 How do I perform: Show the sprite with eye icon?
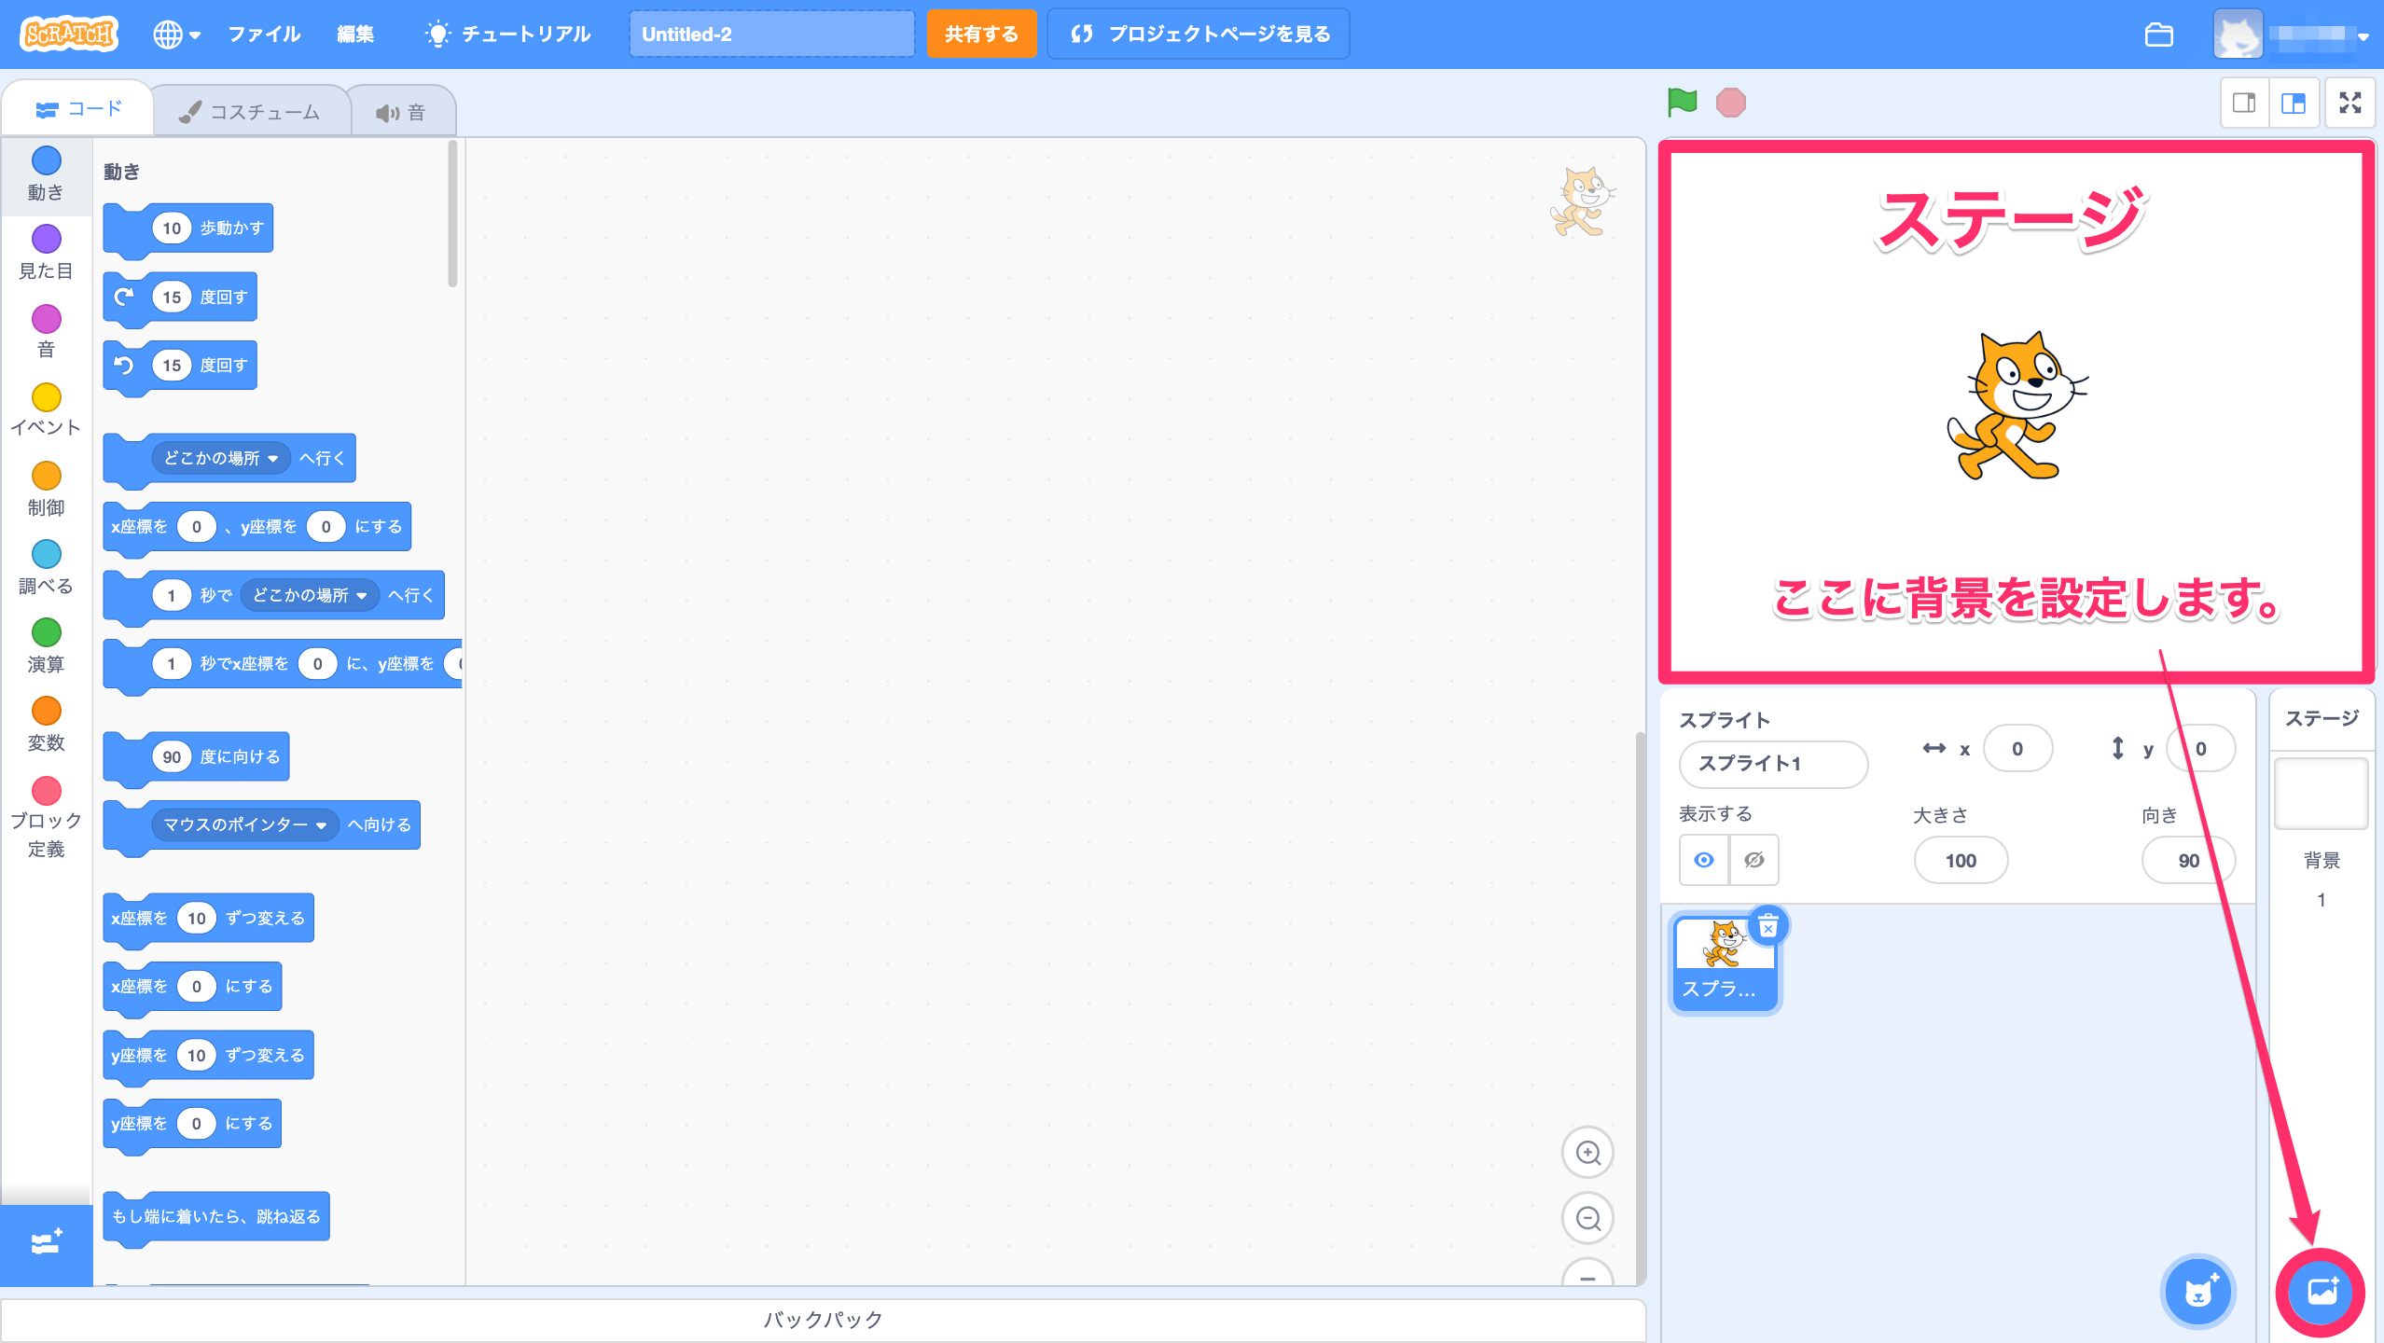[1704, 860]
